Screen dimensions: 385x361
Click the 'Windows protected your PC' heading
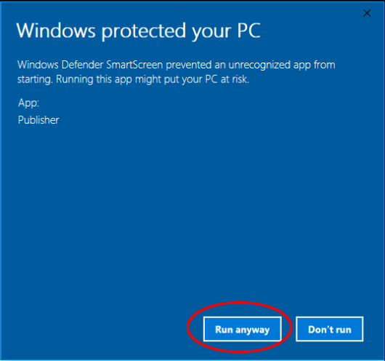point(138,31)
